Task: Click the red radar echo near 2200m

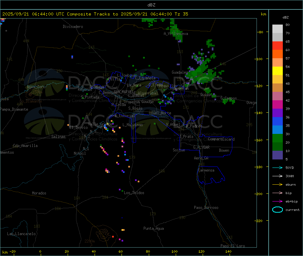Action: [113, 236]
